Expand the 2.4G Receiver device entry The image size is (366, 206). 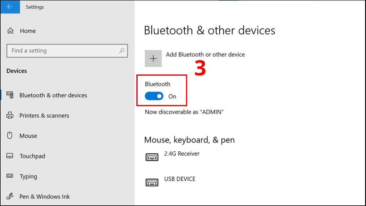click(182, 154)
